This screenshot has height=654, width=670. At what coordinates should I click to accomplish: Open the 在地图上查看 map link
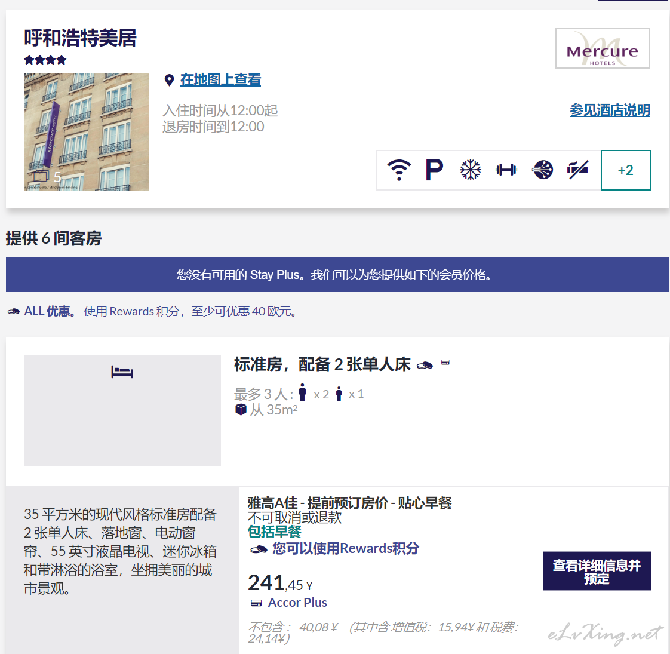pyautogui.click(x=220, y=79)
